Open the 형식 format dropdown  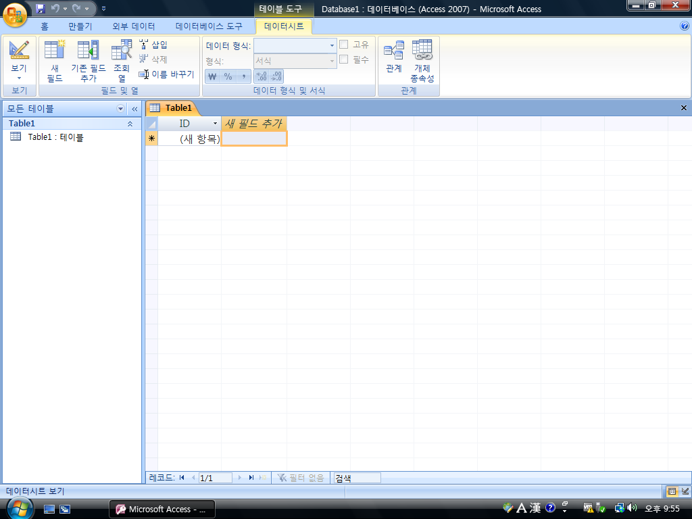pos(332,61)
